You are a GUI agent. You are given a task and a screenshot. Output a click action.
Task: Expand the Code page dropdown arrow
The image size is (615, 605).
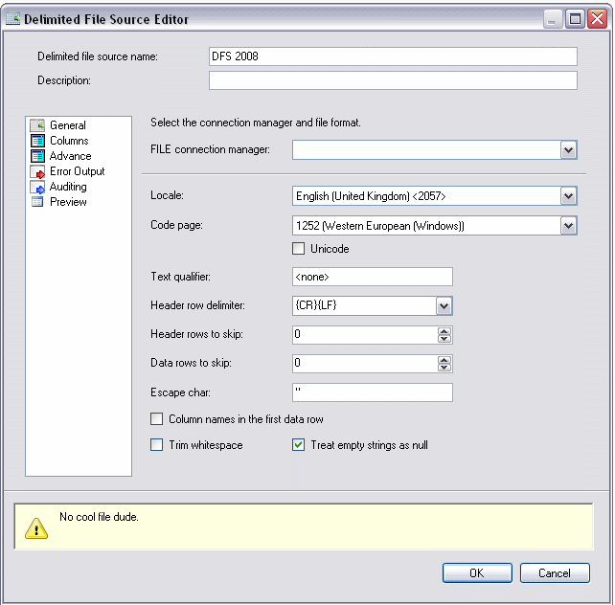pos(569,226)
